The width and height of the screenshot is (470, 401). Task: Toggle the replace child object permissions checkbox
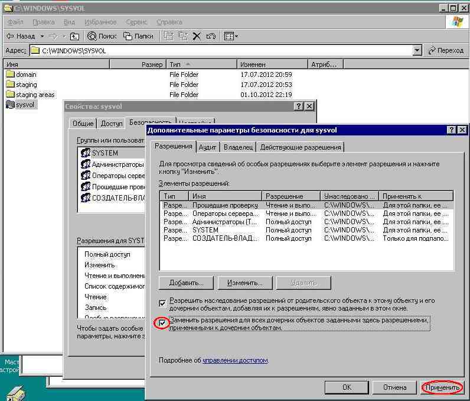pos(163,324)
